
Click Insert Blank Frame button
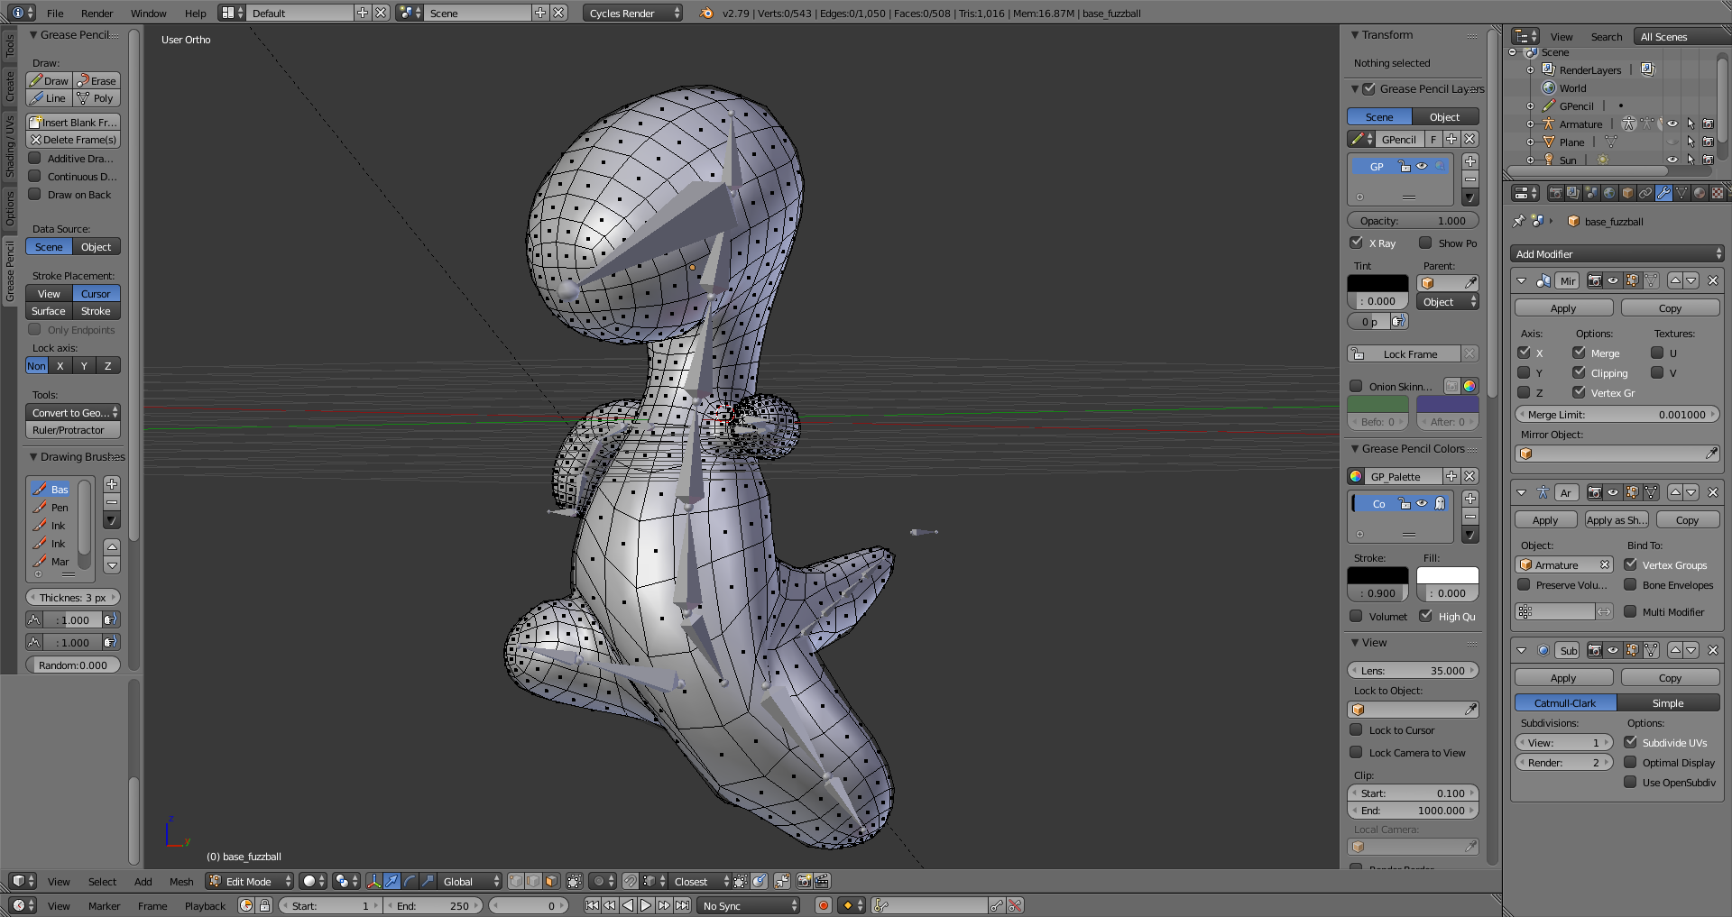click(x=73, y=122)
